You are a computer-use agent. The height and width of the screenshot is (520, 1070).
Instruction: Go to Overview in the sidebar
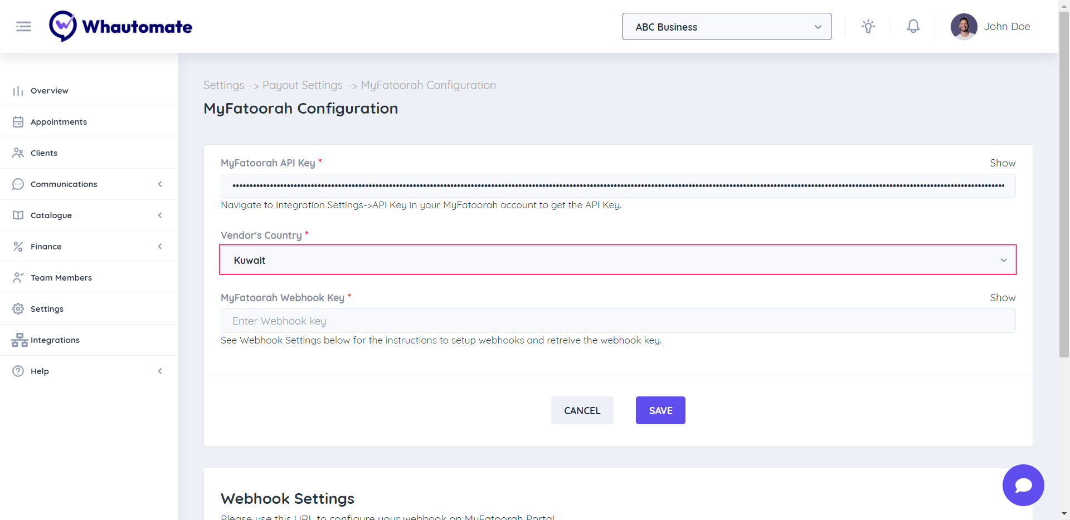tap(49, 91)
